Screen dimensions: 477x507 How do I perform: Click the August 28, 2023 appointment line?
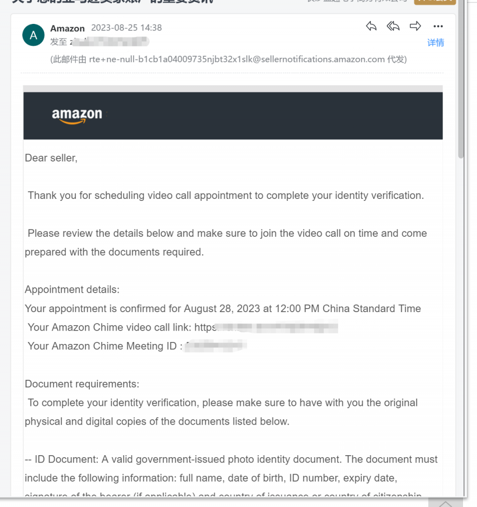[x=223, y=309]
